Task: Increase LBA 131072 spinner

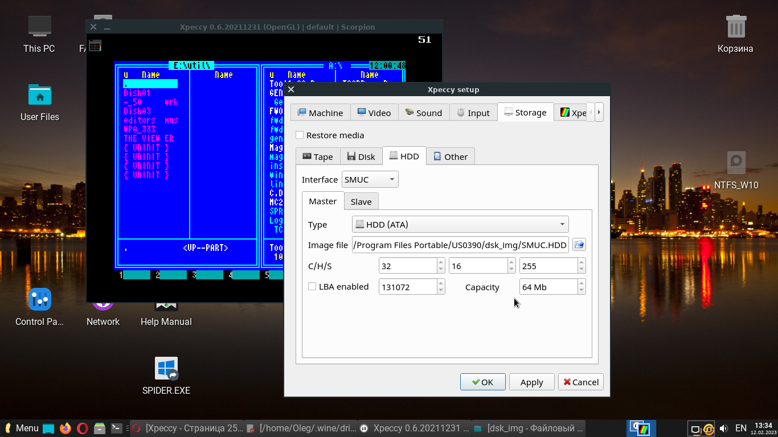Action: (441, 283)
